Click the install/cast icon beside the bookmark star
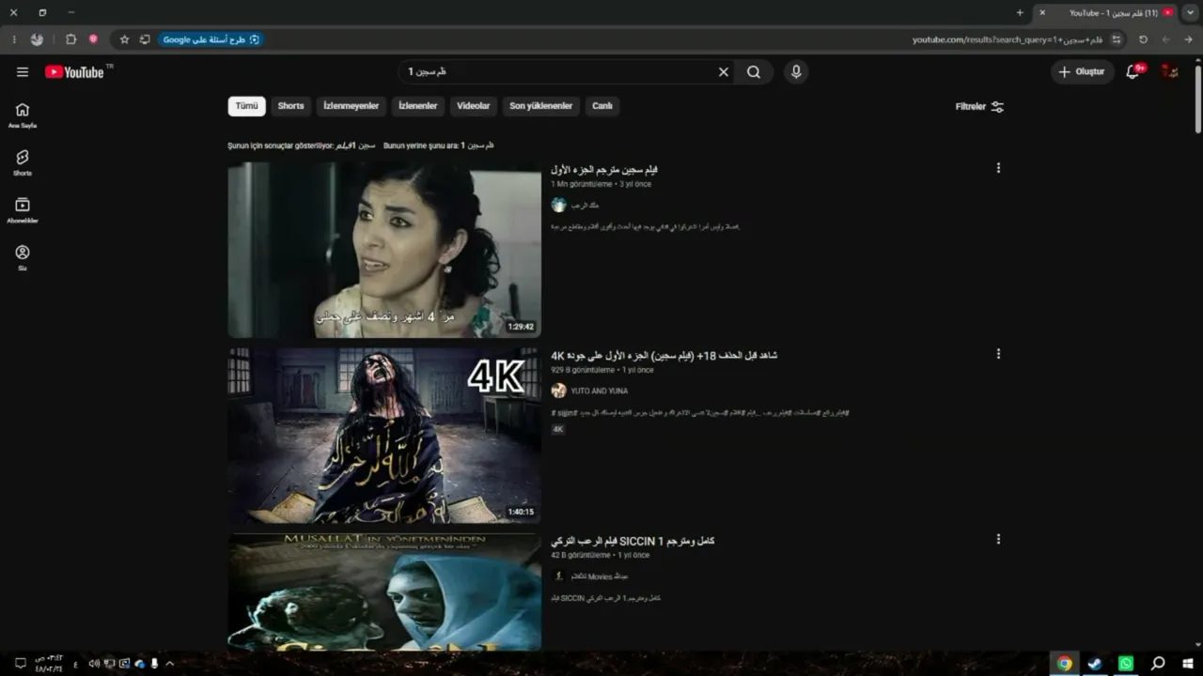This screenshot has height=676, width=1203. (x=145, y=39)
